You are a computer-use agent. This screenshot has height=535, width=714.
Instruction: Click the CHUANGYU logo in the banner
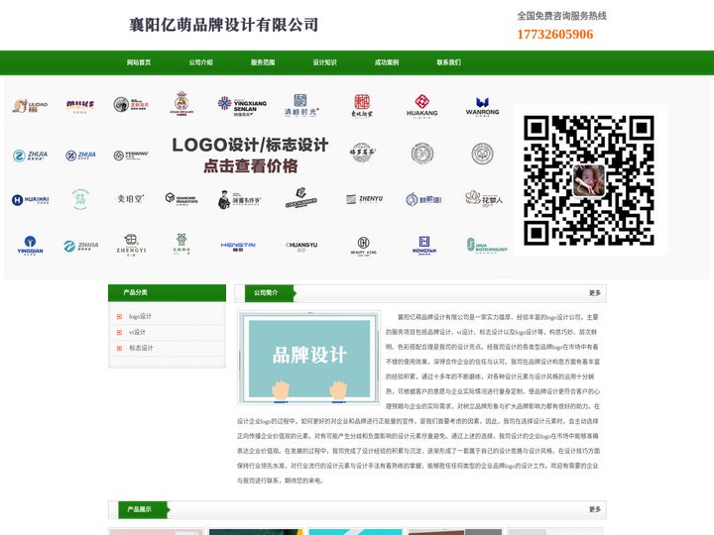point(301,246)
